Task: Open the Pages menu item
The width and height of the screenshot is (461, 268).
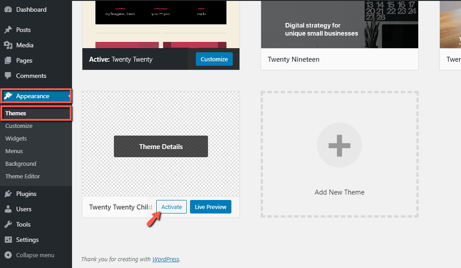Action: tap(24, 60)
